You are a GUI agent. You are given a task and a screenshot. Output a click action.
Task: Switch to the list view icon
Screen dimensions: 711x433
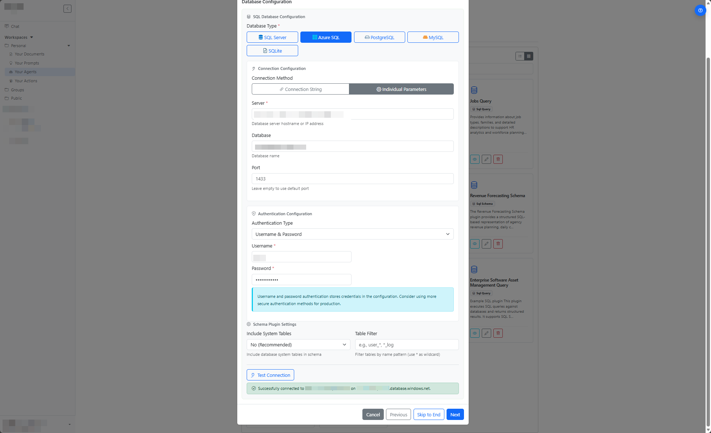520,56
